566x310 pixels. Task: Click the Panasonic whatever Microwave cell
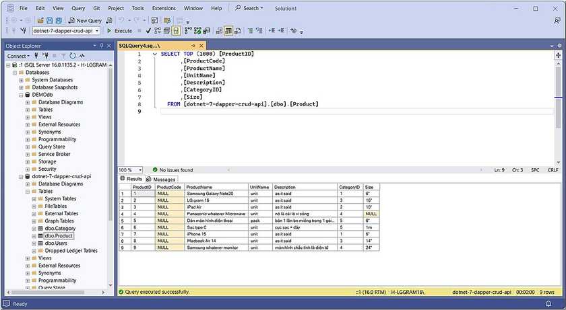click(x=216, y=214)
